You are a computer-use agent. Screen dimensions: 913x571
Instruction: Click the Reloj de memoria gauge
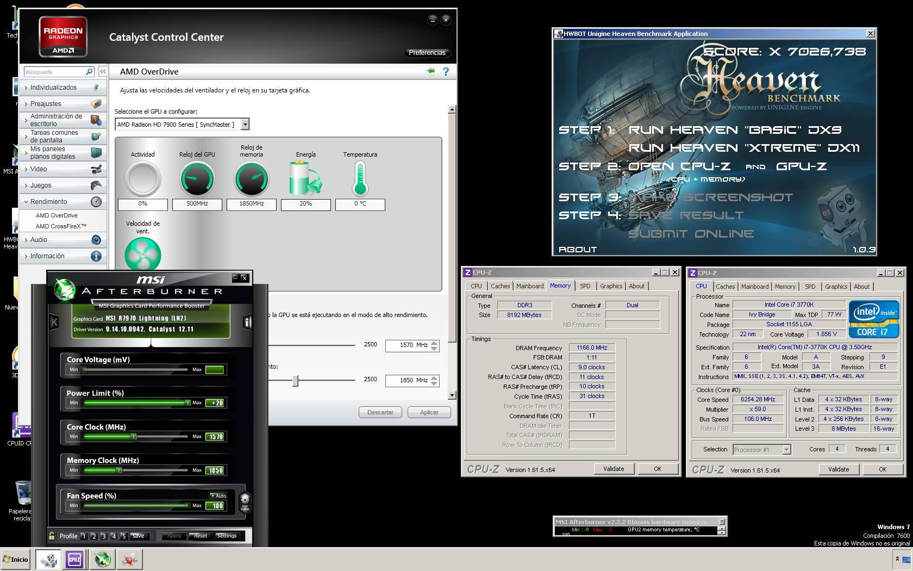click(252, 179)
